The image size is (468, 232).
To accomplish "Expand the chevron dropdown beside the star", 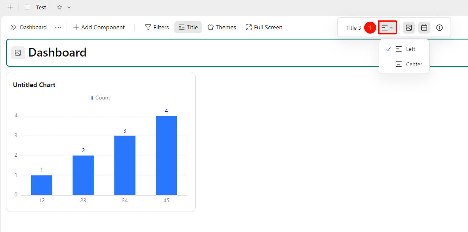I will click(x=69, y=7).
